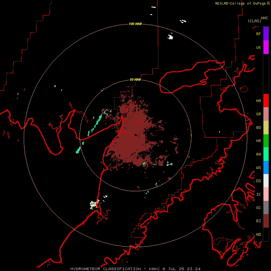Image resolution: width=271 pixels, height=271 pixels.
Task: Click the white dry-snow echo inside 100 NMI ring
Action: coord(170,37)
